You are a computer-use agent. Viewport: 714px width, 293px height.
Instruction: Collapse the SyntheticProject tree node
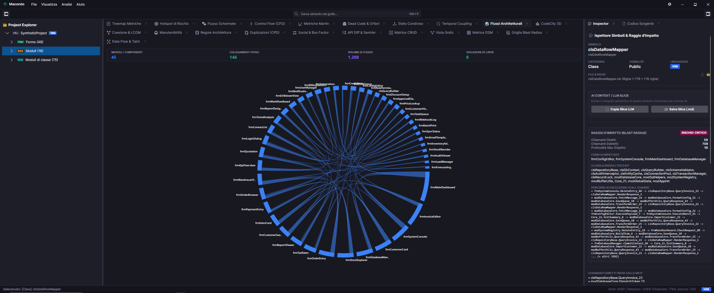tap(7, 33)
